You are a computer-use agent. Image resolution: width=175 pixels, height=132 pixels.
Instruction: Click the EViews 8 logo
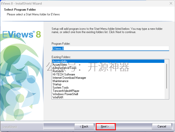point(22,34)
